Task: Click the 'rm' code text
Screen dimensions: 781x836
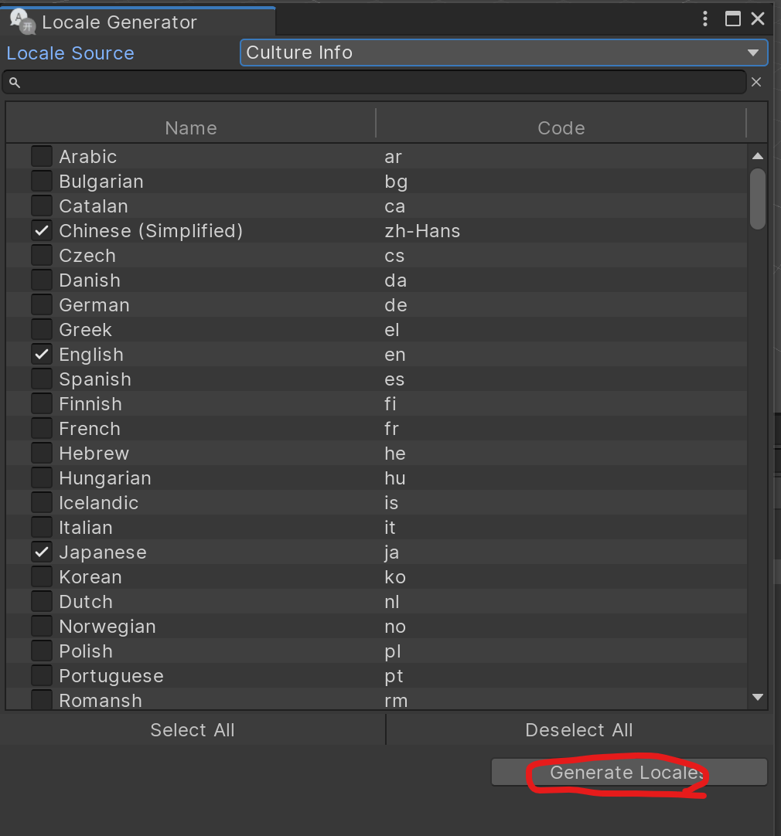Action: point(396,701)
